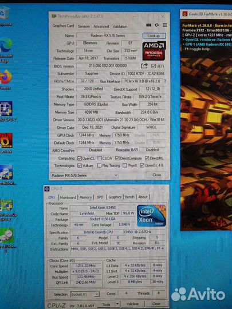The width and height of the screenshot is (232, 309).
Task: Toggle the OpenCL checkbox
Action: (x=80, y=159)
